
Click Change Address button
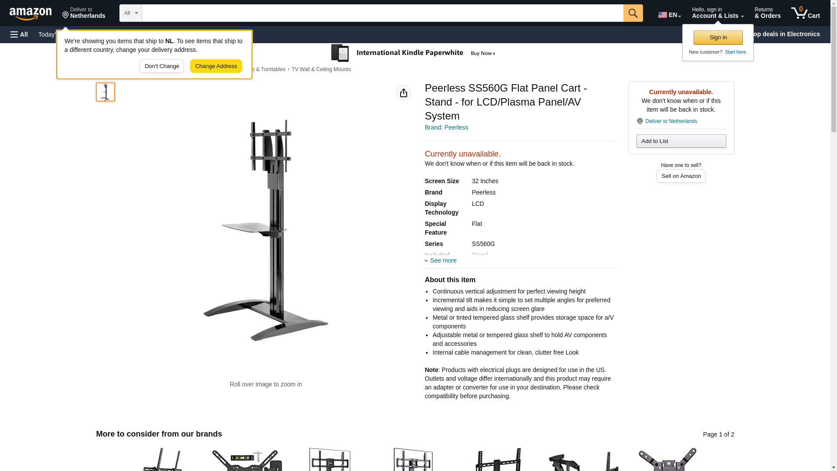pyautogui.click(x=216, y=66)
